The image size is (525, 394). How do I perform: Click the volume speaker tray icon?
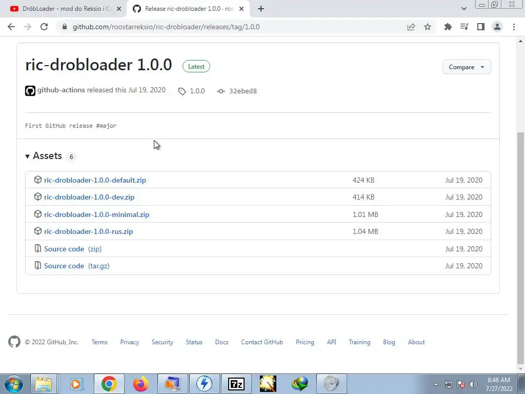point(473,384)
